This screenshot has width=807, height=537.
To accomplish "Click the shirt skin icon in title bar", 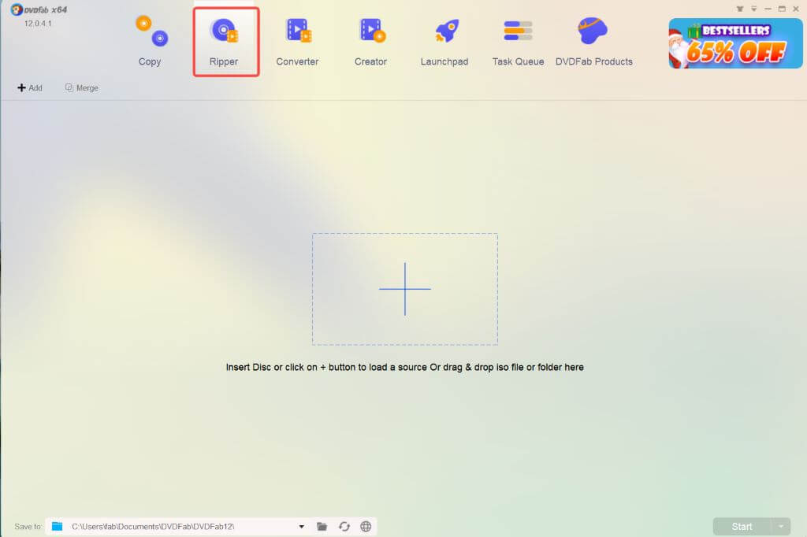I will [739, 9].
